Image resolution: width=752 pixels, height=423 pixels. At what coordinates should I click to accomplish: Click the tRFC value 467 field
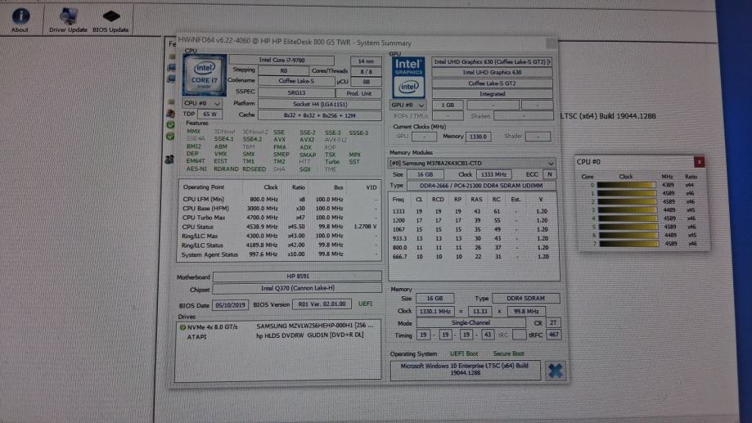[x=553, y=335]
